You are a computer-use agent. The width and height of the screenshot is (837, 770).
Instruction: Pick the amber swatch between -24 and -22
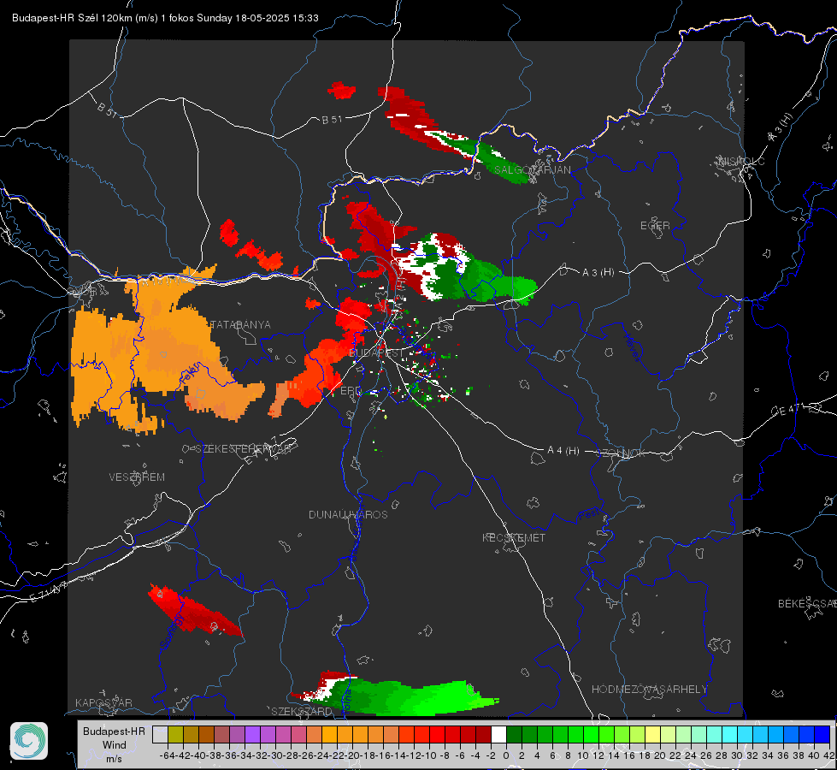pos(329,735)
